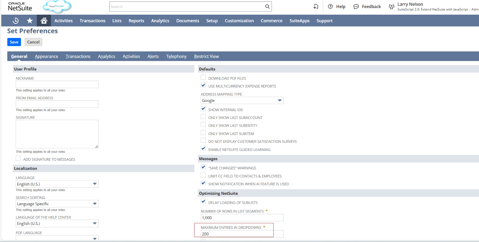Expand the Language of the Help Center dropdown

click(95, 223)
